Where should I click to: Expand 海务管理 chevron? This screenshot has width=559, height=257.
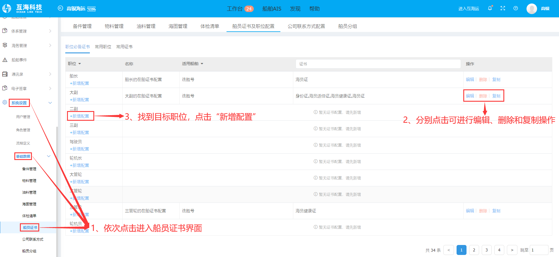[50, 45]
